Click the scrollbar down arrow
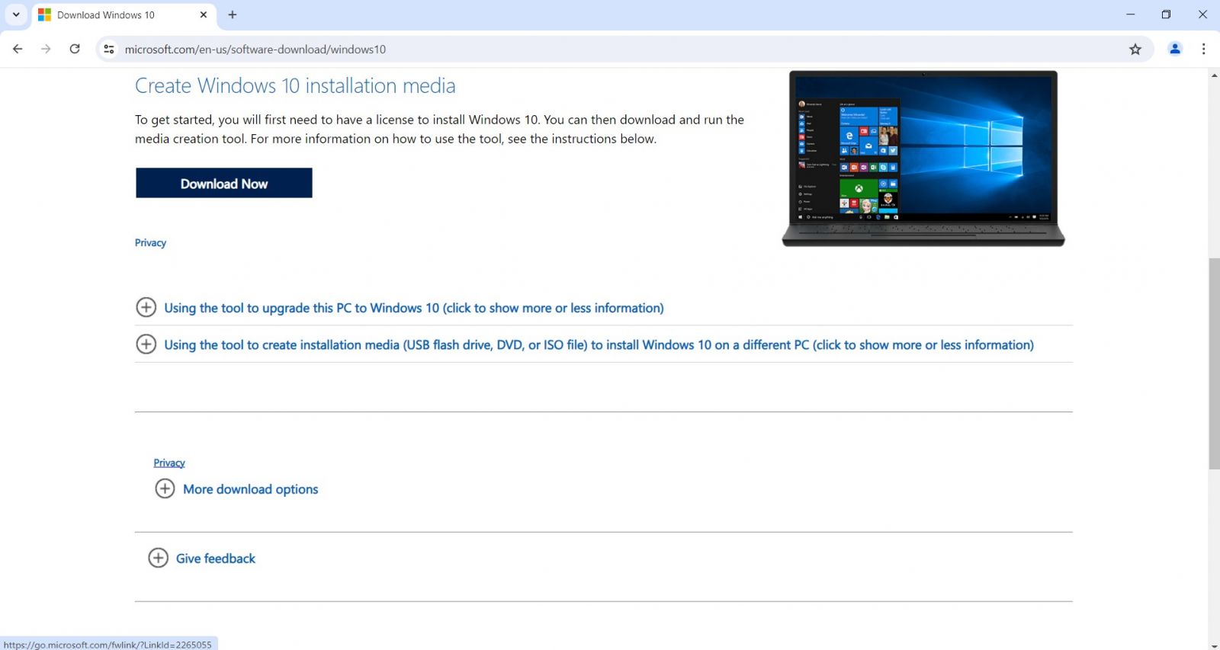Image resolution: width=1220 pixels, height=650 pixels. (1214, 645)
